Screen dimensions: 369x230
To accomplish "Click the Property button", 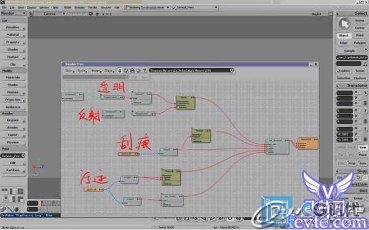I will click(13, 42).
